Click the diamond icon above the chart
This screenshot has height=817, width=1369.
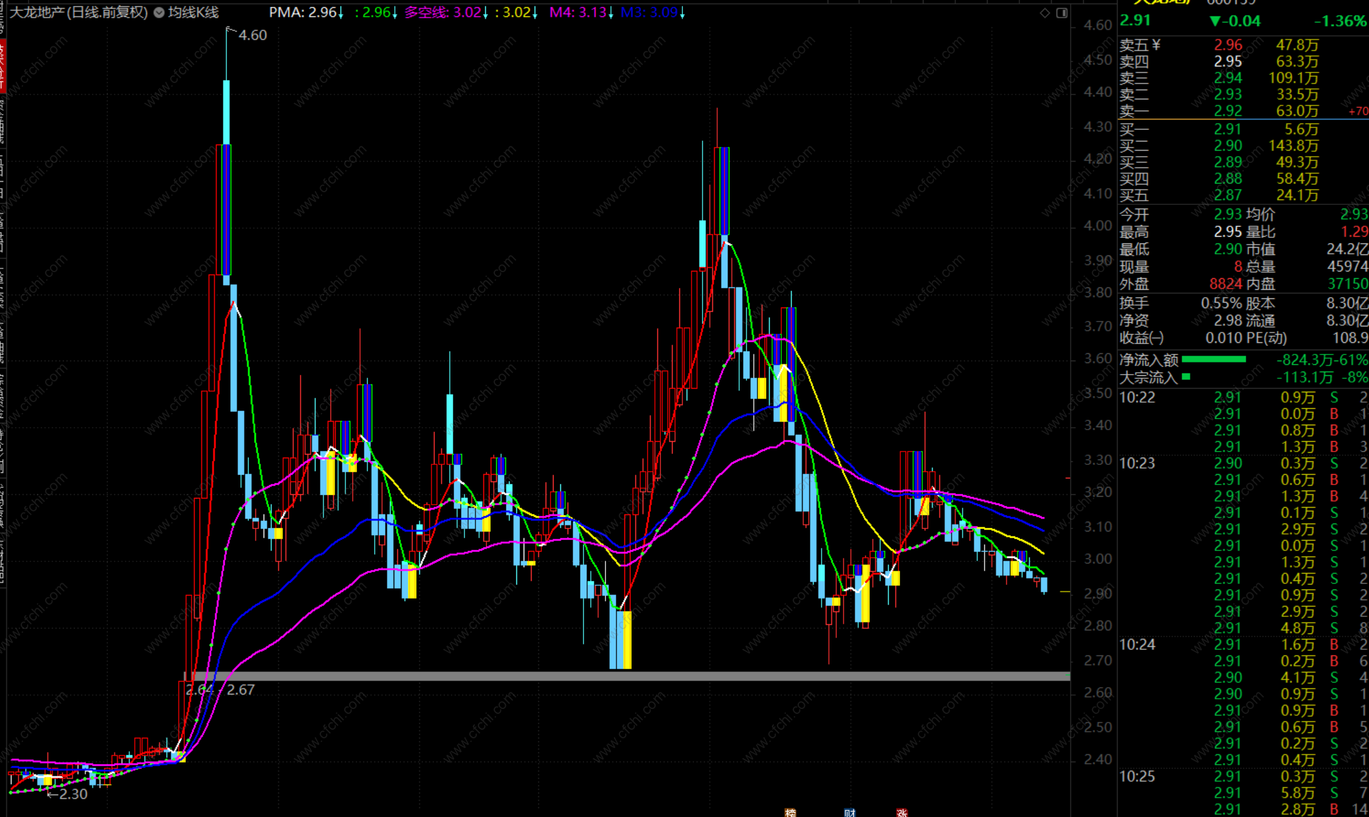click(x=1045, y=13)
